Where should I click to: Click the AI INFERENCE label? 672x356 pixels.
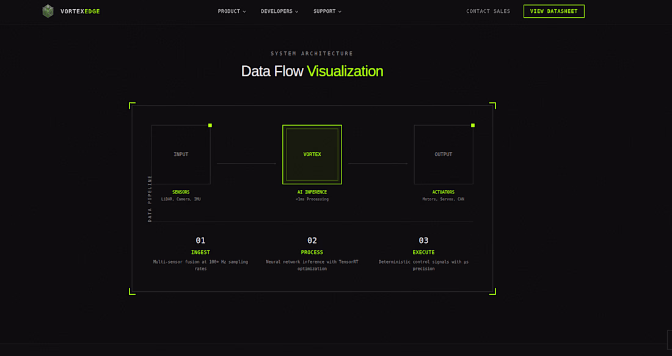coord(312,192)
